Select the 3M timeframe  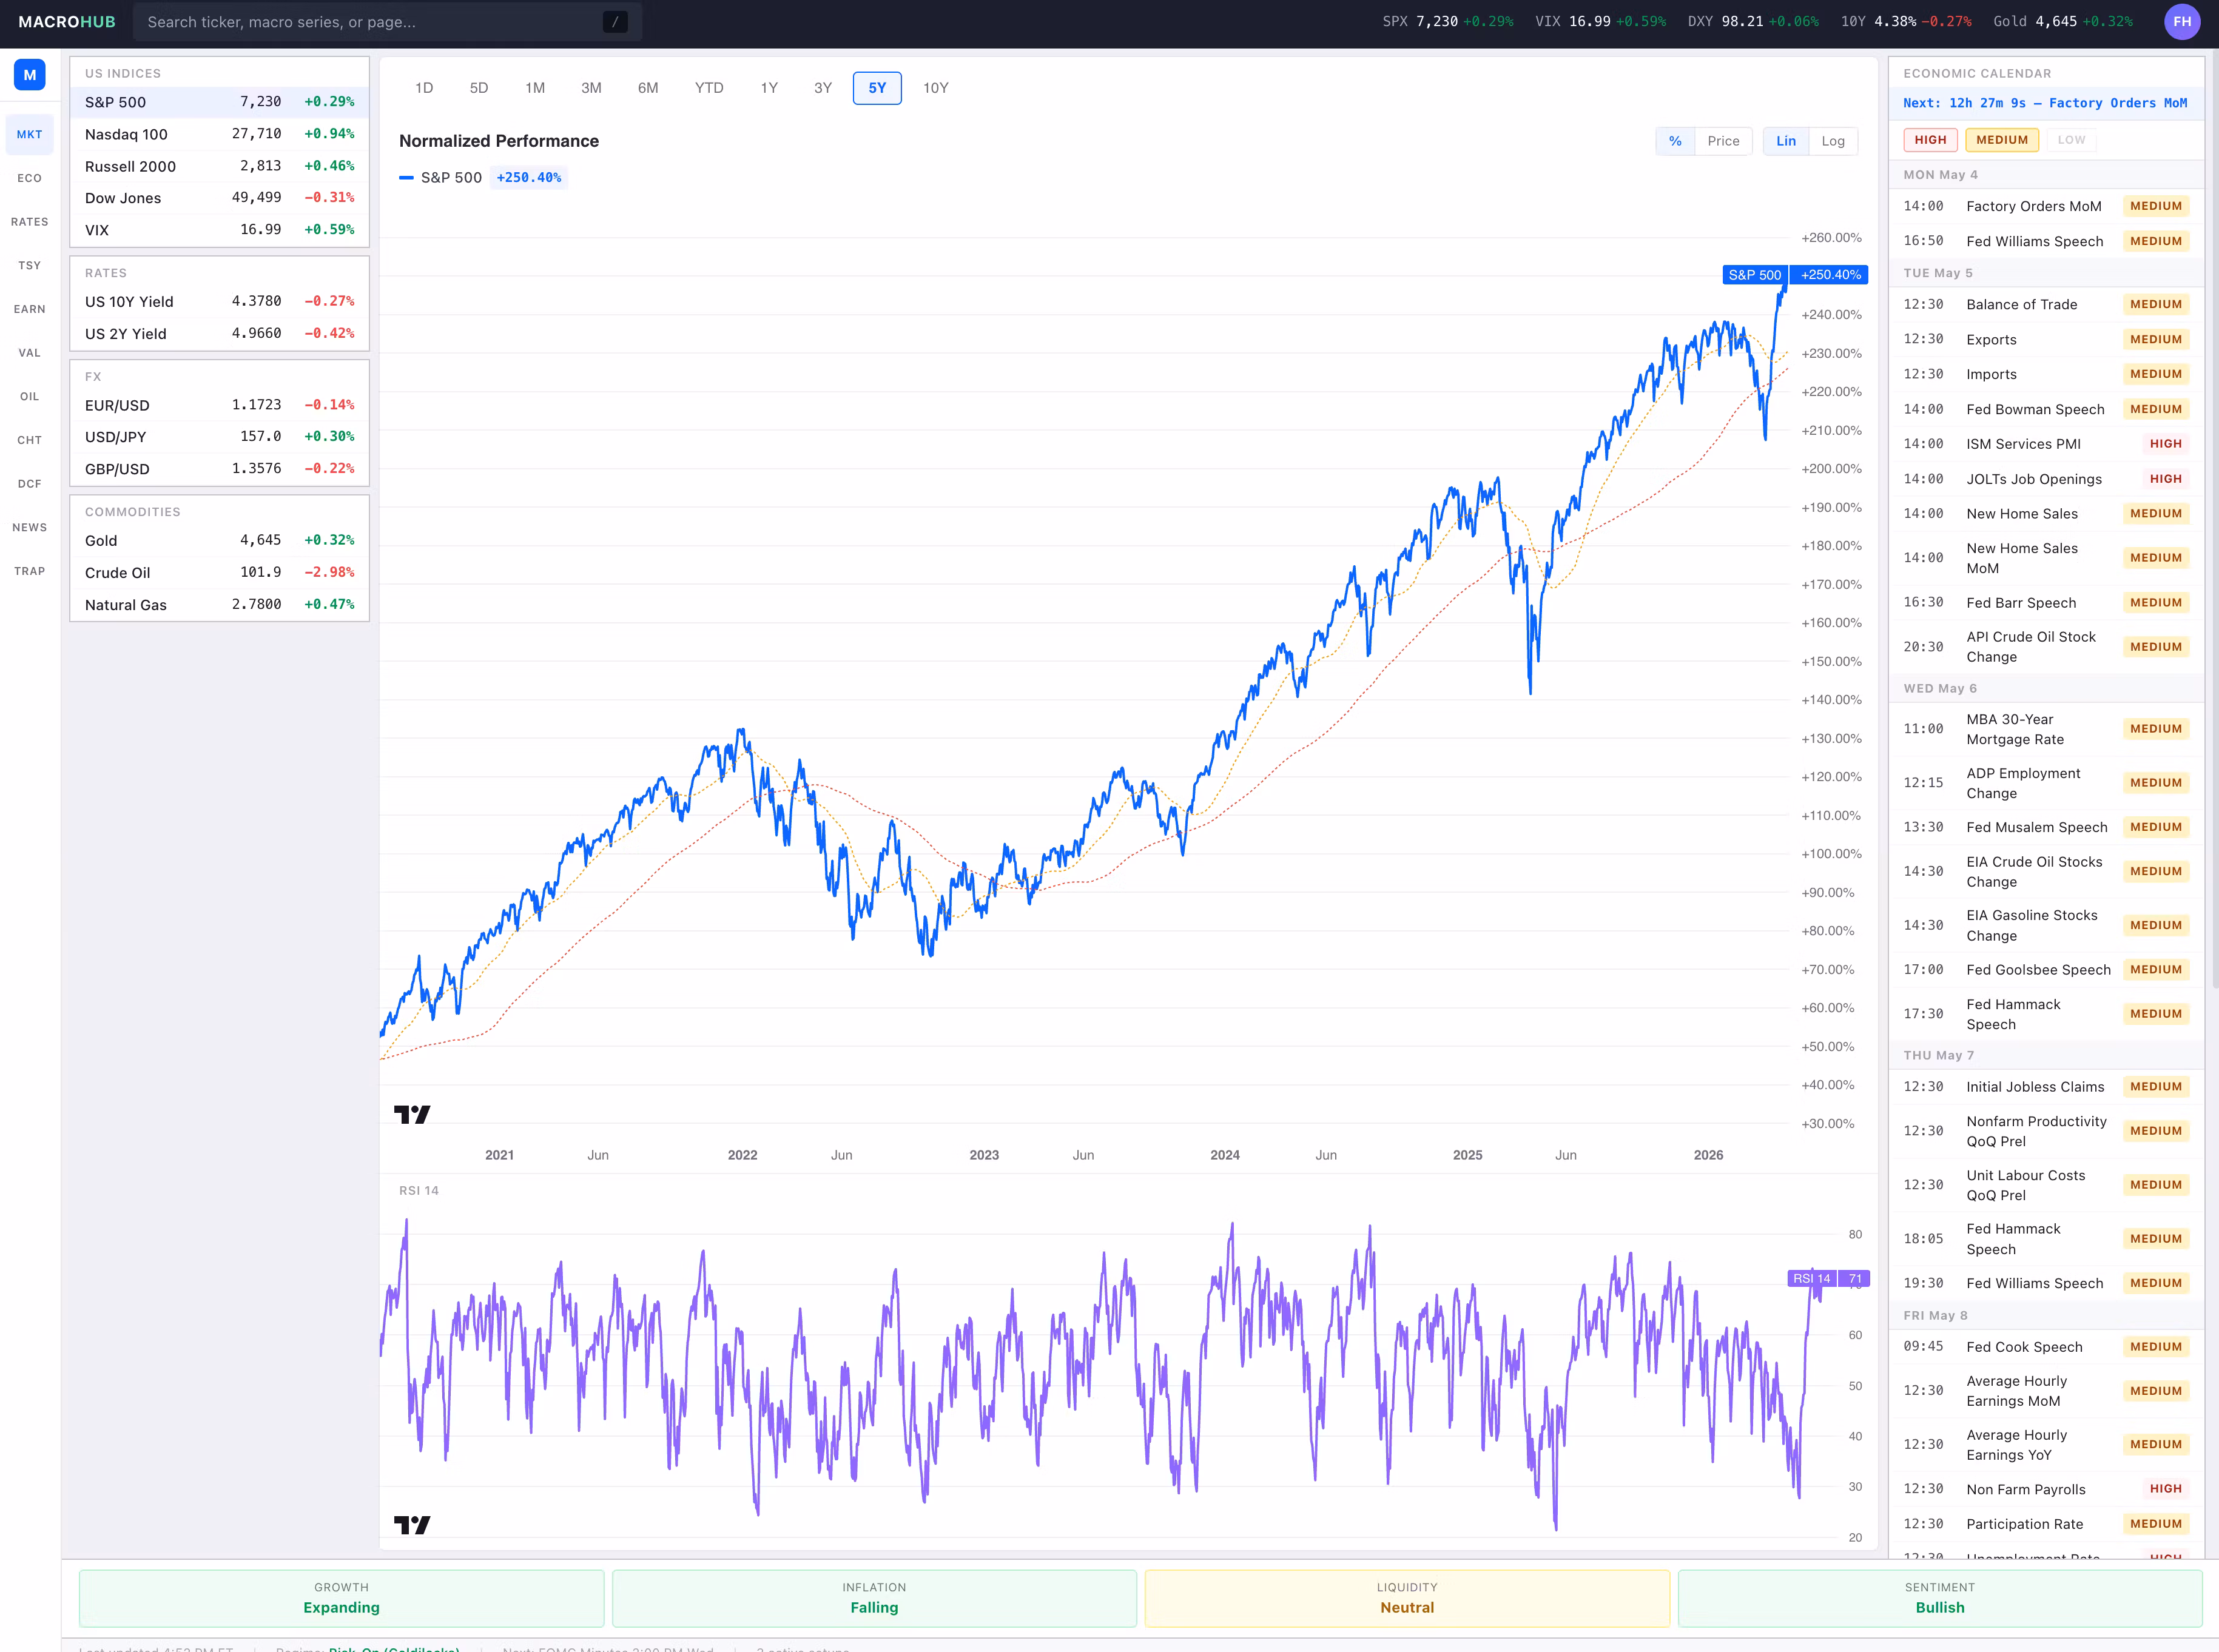tap(591, 88)
